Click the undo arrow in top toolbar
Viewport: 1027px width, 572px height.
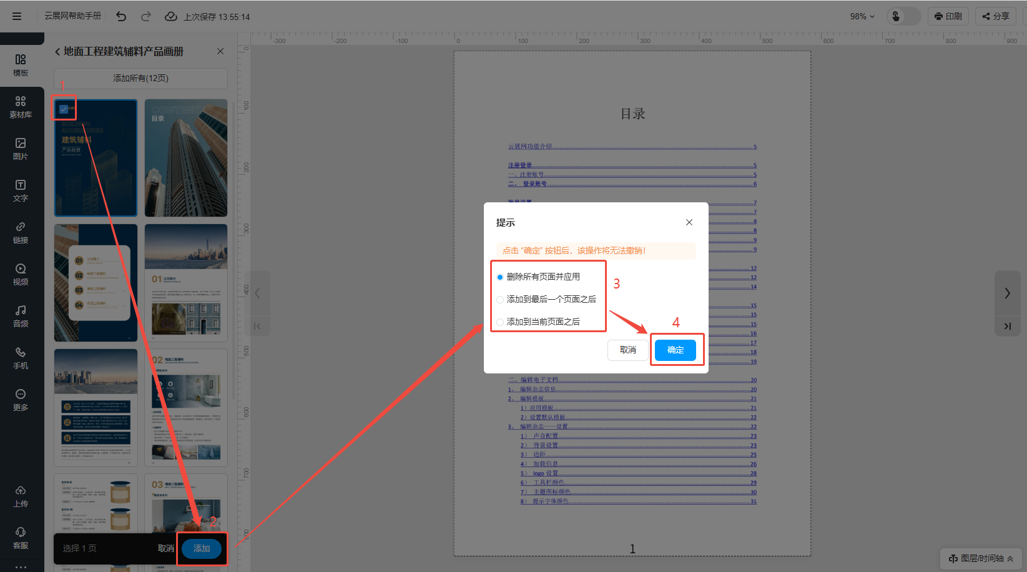pos(121,17)
